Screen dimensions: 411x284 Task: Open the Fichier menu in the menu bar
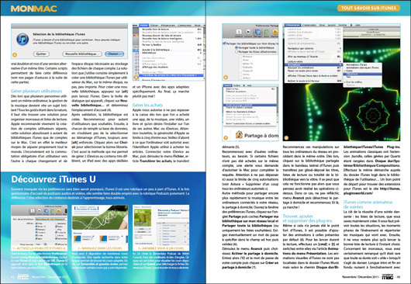[143, 26]
